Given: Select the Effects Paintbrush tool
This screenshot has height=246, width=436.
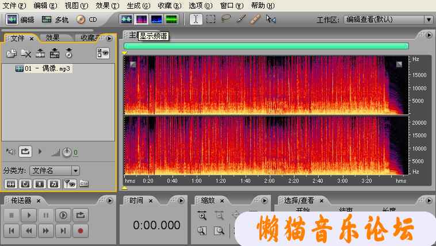Looking at the screenshot, I should pos(241,19).
